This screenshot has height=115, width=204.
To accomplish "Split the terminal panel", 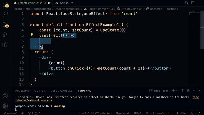I will point(183,91).
